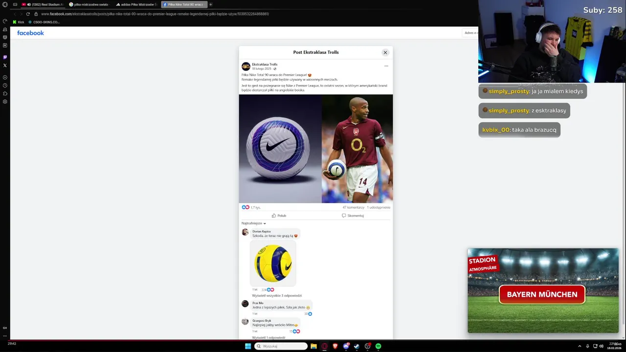Open the CSGO-SKINS.CO bookmark
Image resolution: width=626 pixels, height=352 pixels.
[x=44, y=22]
